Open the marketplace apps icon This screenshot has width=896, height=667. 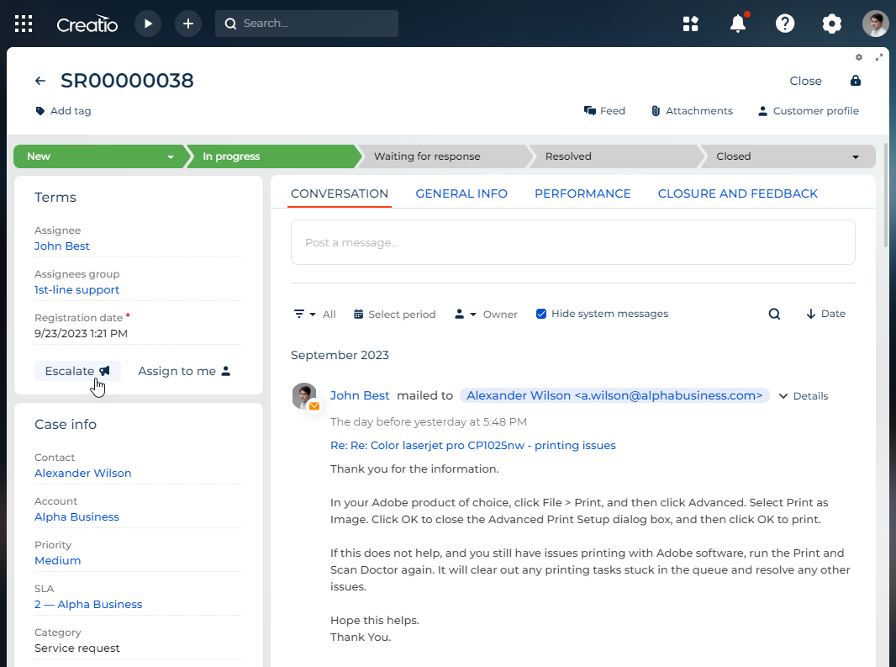pyautogui.click(x=691, y=24)
